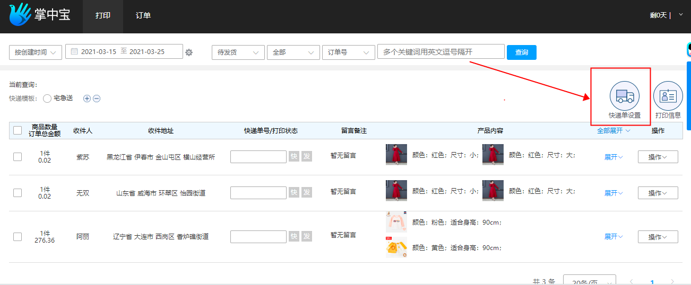Screen dimensions: 691x285
Task: Expand 阿丽 order row 展开
Action: click(614, 237)
